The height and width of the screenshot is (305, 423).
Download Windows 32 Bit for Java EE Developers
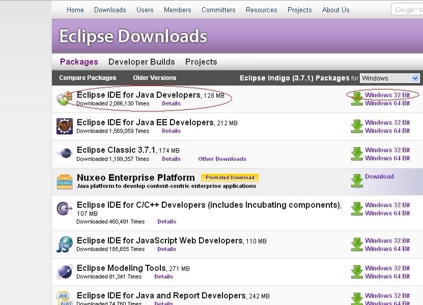[387, 123]
